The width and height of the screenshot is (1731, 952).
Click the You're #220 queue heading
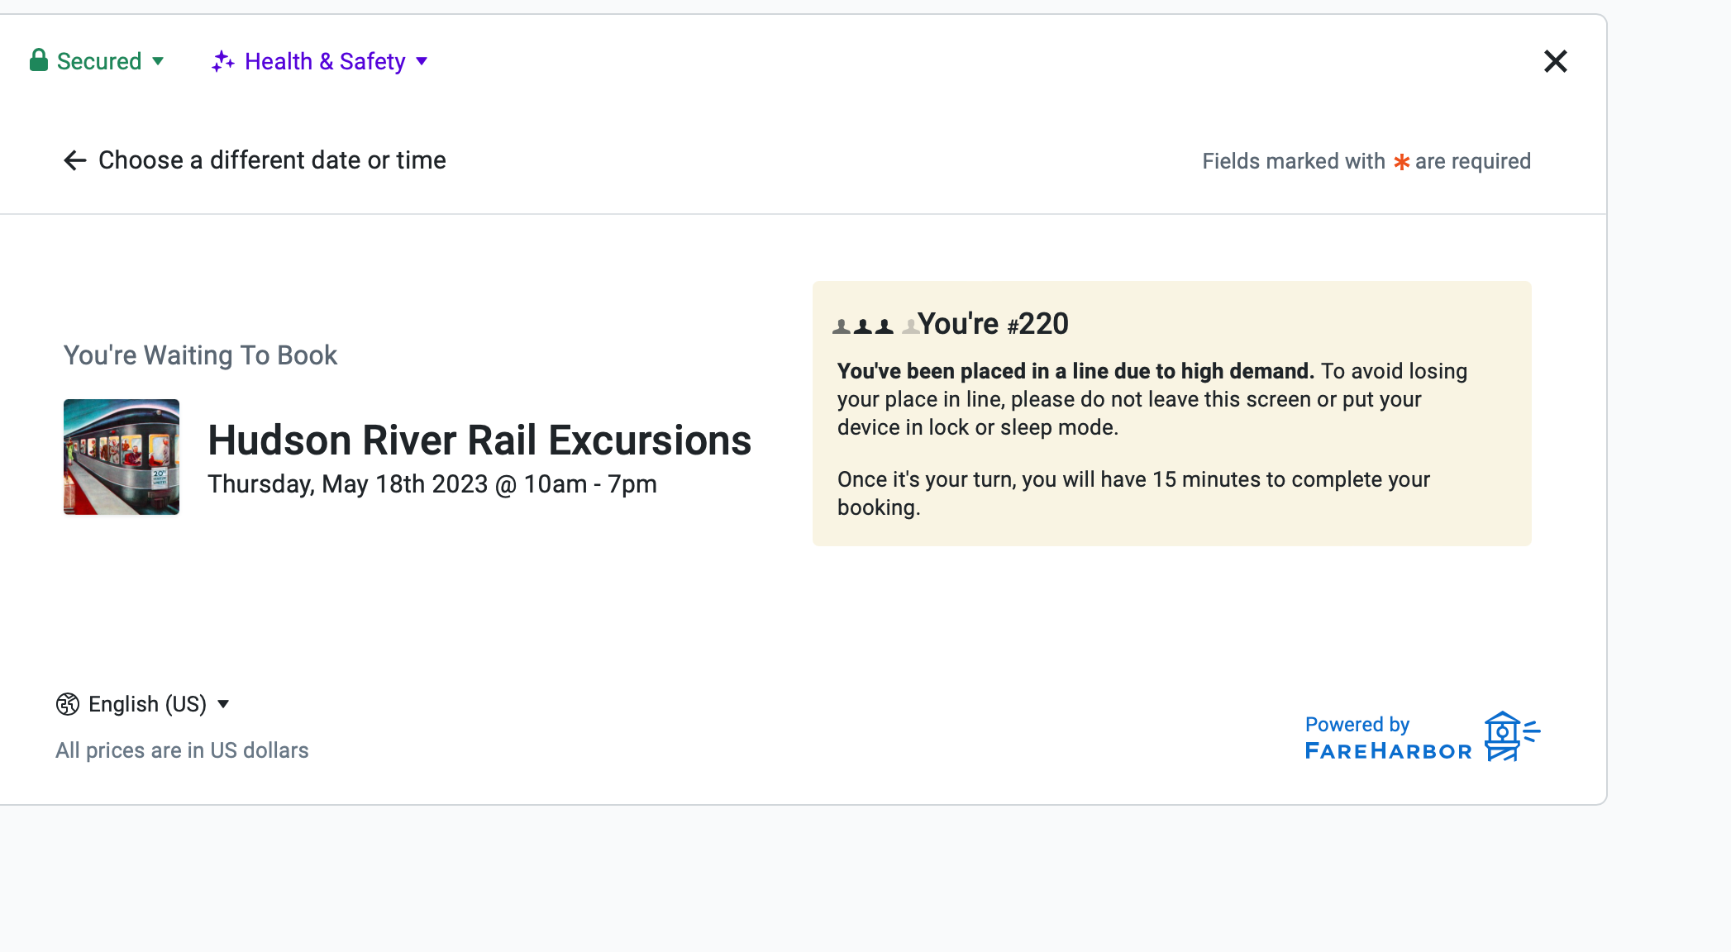tap(993, 324)
